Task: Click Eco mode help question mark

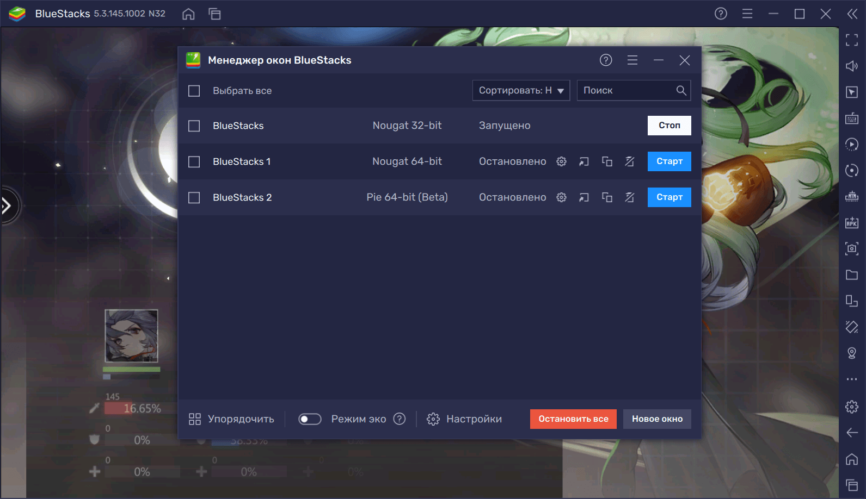Action: point(400,419)
